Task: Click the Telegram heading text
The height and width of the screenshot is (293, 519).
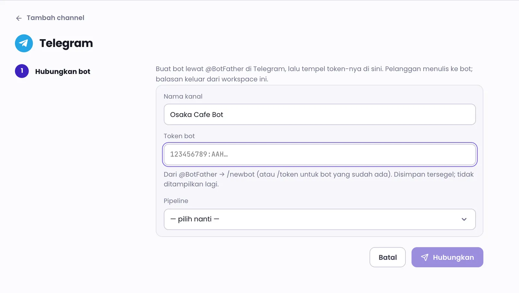Action: [x=66, y=43]
